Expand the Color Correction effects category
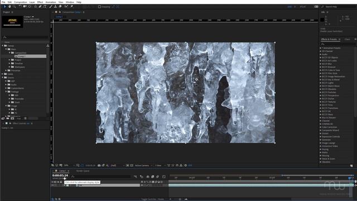This screenshot has height=201, width=357. tap(320, 127)
